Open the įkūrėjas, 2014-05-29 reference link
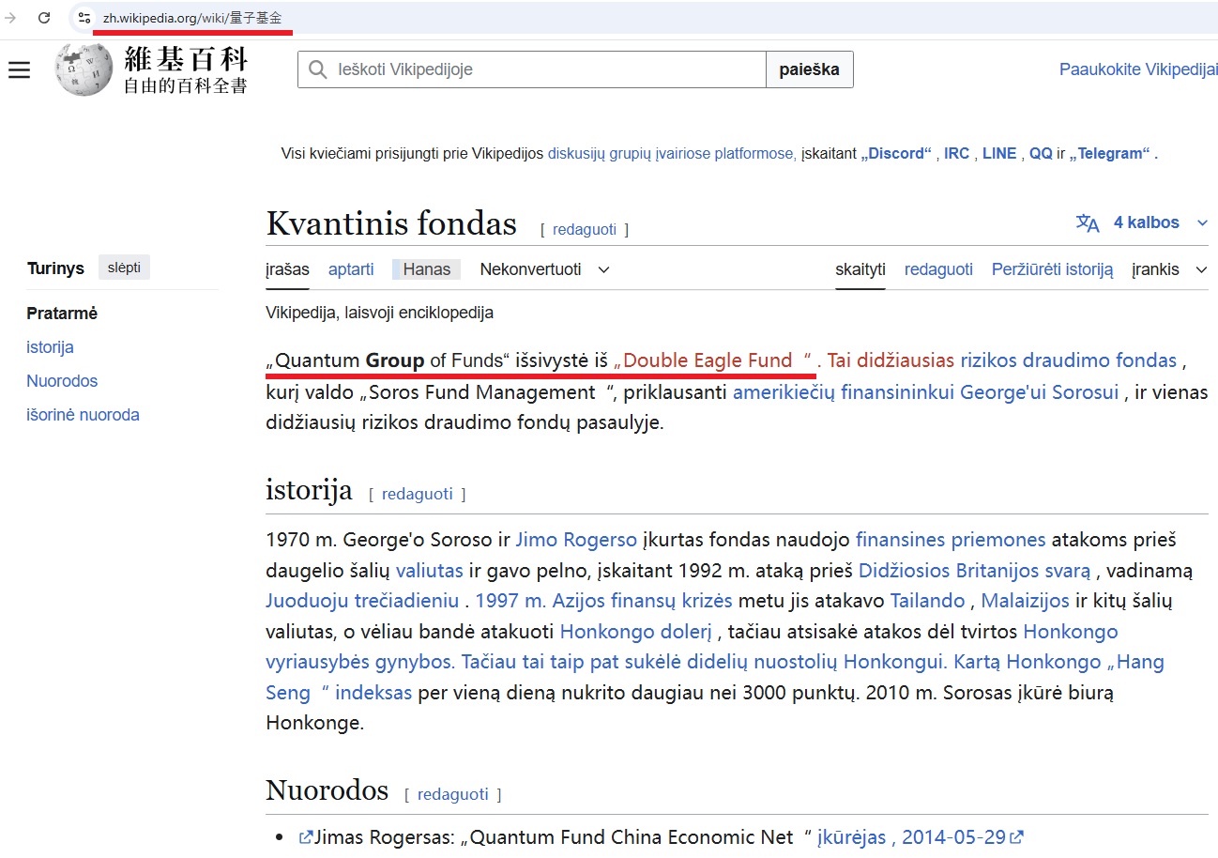The width and height of the screenshot is (1218, 858). click(912, 837)
